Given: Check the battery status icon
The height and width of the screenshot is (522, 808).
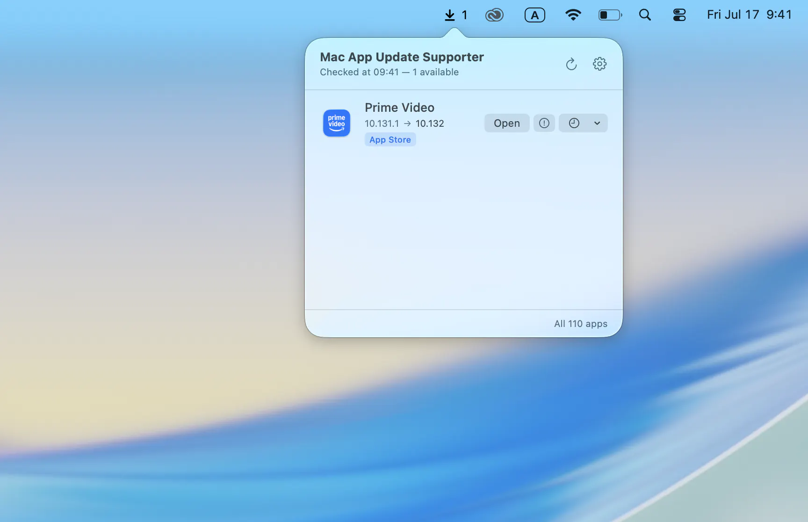Looking at the screenshot, I should tap(610, 15).
